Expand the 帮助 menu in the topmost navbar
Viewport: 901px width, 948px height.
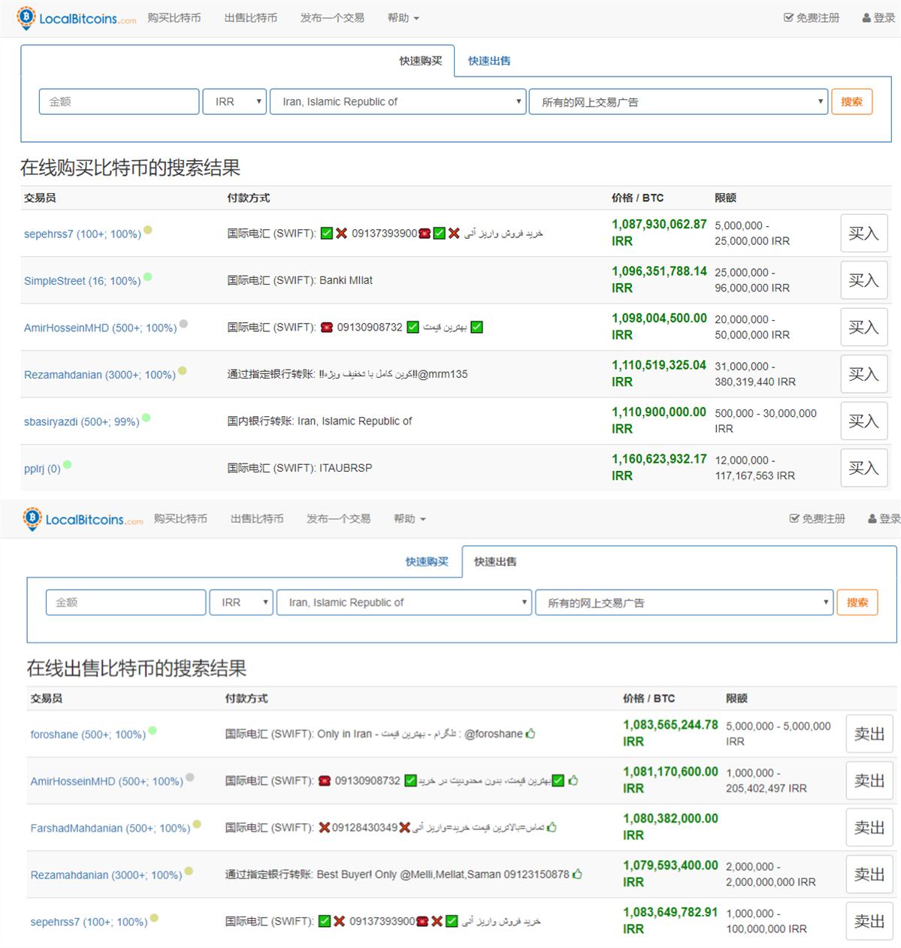(403, 18)
